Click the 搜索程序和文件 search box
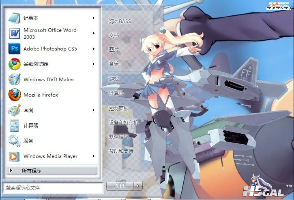Viewport: 294px width, 200px height. [x=53, y=187]
